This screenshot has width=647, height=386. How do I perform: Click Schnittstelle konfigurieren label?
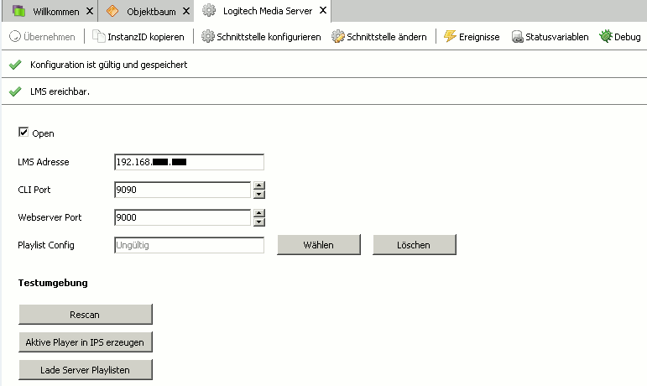[269, 37]
